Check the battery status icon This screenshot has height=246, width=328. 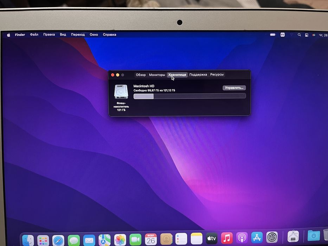pyautogui.click(x=273, y=35)
